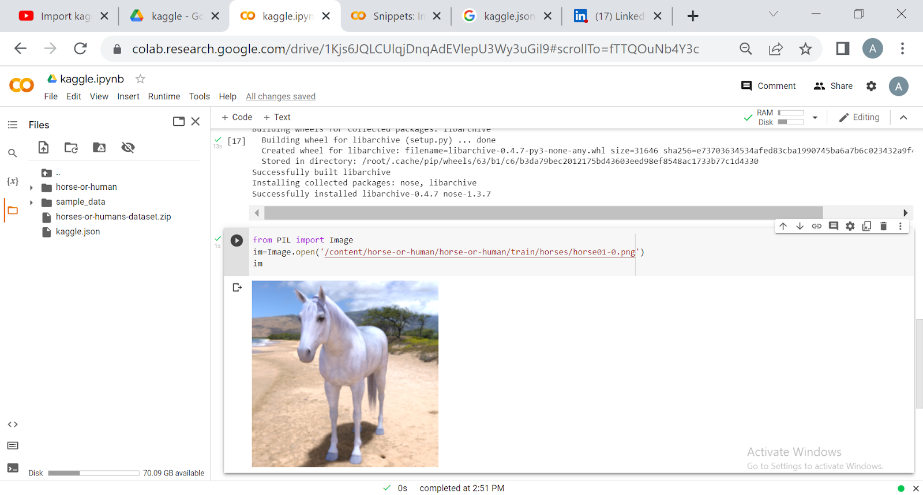Screen dimensions: 923x495
Task: Select the kaggle.json file
Action: click(x=78, y=232)
